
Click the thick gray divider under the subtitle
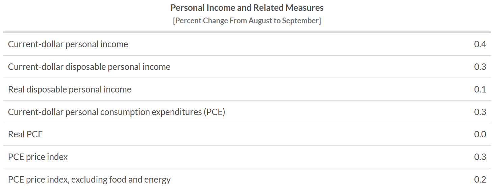[247, 32]
